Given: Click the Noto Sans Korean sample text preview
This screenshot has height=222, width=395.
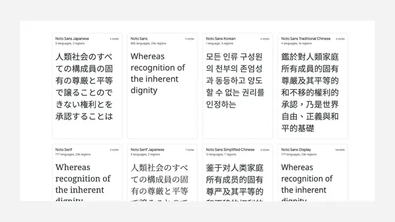Looking at the screenshot, I should (x=235, y=80).
